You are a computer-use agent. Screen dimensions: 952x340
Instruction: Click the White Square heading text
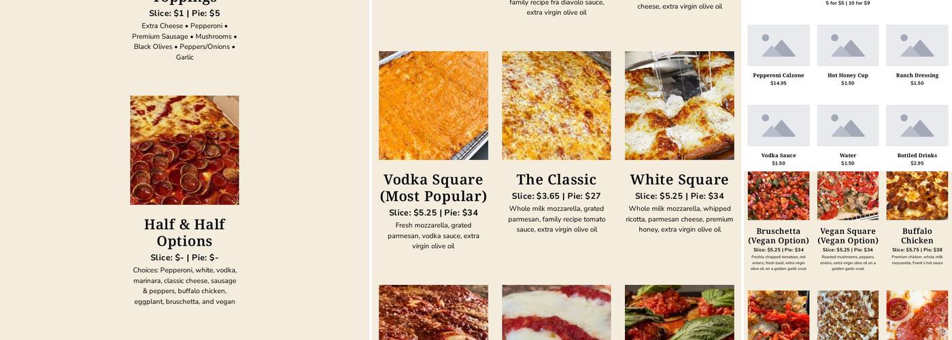[679, 180]
